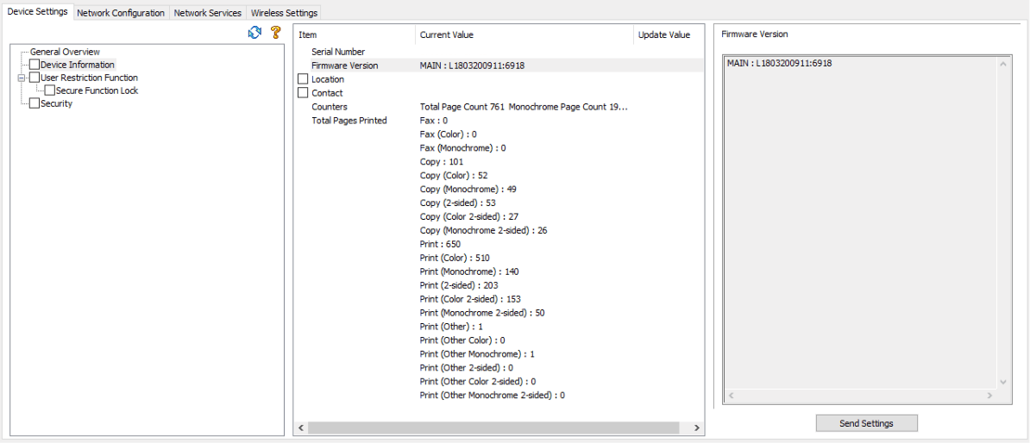Click firmware box horizontal scroll left arrow

[730, 396]
